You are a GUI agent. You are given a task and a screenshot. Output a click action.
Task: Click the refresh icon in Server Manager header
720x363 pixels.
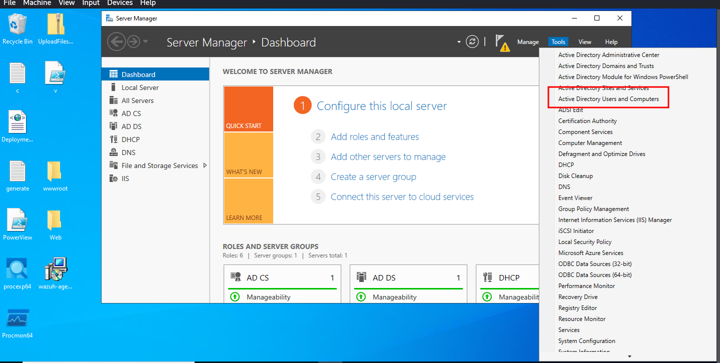point(472,41)
